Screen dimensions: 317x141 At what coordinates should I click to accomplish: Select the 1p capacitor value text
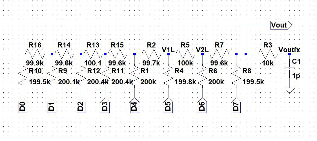(296, 76)
